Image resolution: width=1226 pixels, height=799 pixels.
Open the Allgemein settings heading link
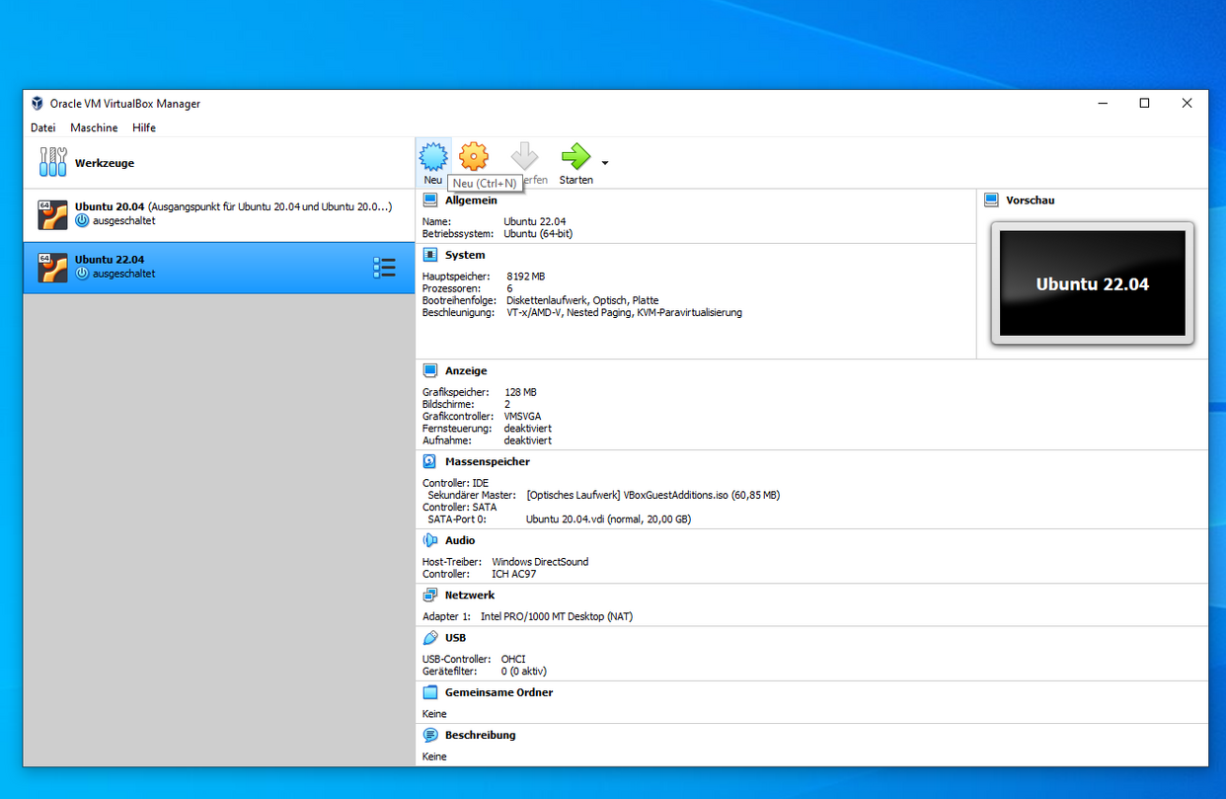pos(471,200)
